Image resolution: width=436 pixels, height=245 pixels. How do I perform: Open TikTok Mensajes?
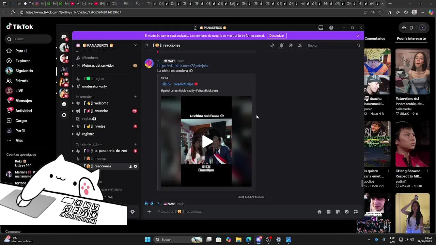click(x=24, y=101)
